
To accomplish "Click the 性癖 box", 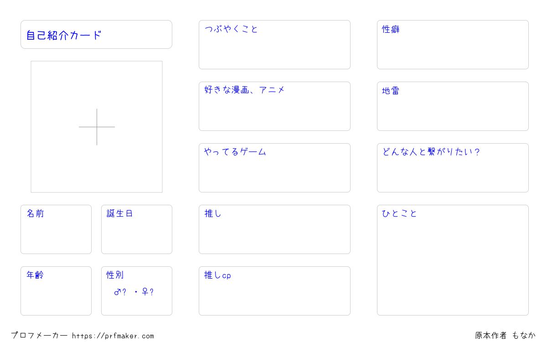I will [453, 45].
